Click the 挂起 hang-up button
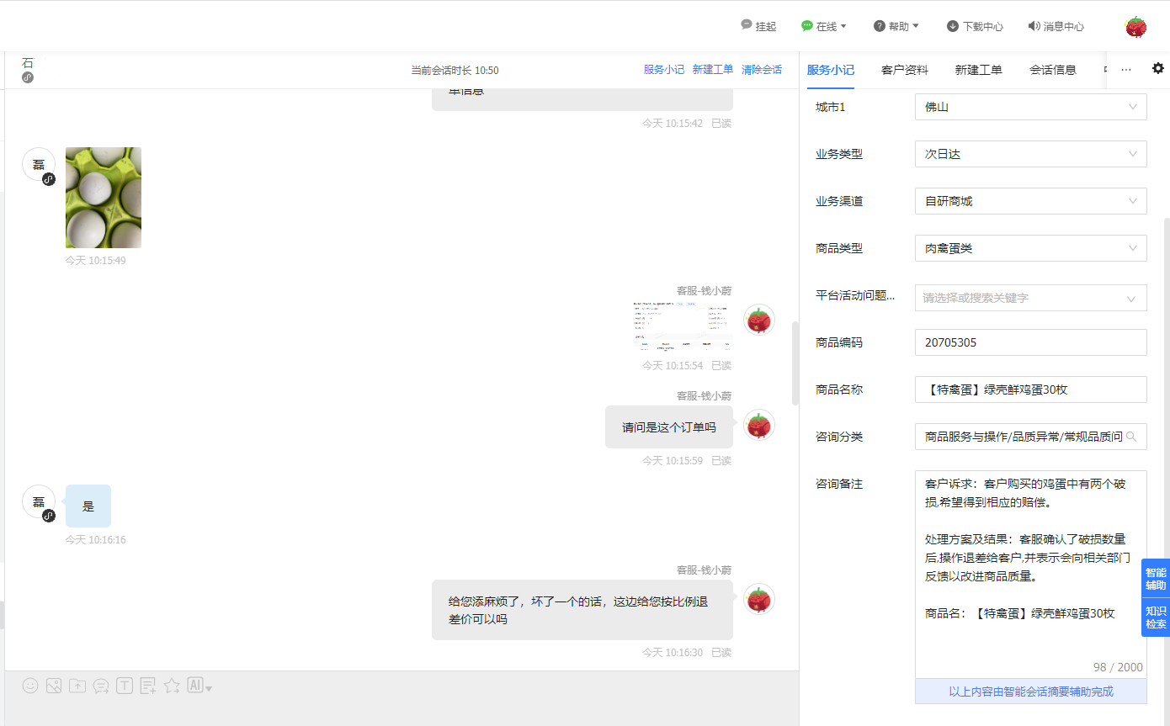 758,26
